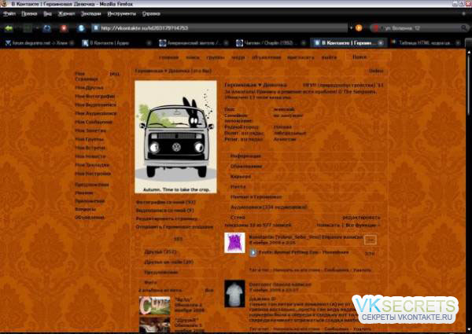
Task: Open Мои Друзья in the left sidebar
Action: pyautogui.click(x=90, y=88)
